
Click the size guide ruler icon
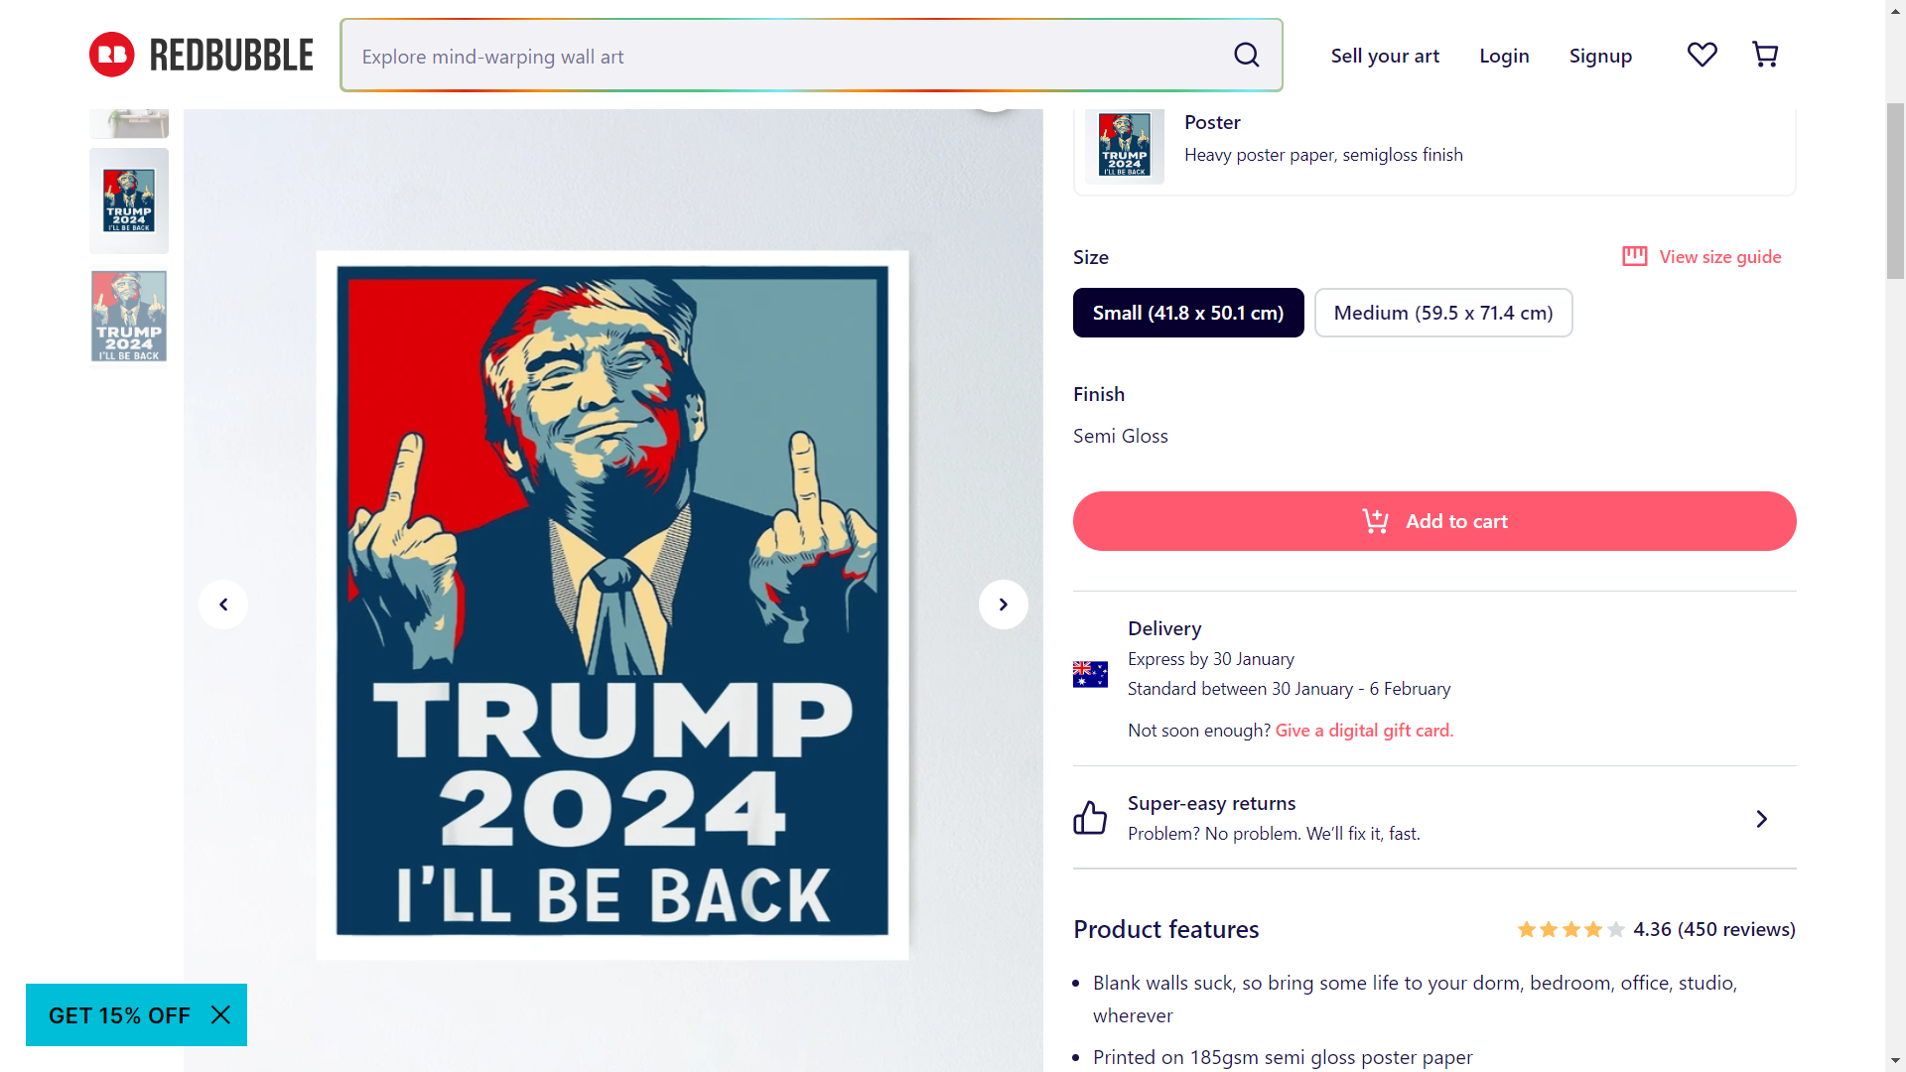1634,257
